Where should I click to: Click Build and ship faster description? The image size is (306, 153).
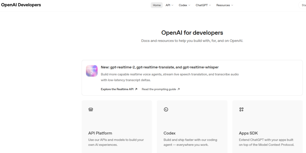tap(190, 142)
